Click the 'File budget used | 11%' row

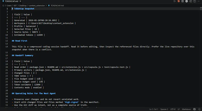coord(27,79)
